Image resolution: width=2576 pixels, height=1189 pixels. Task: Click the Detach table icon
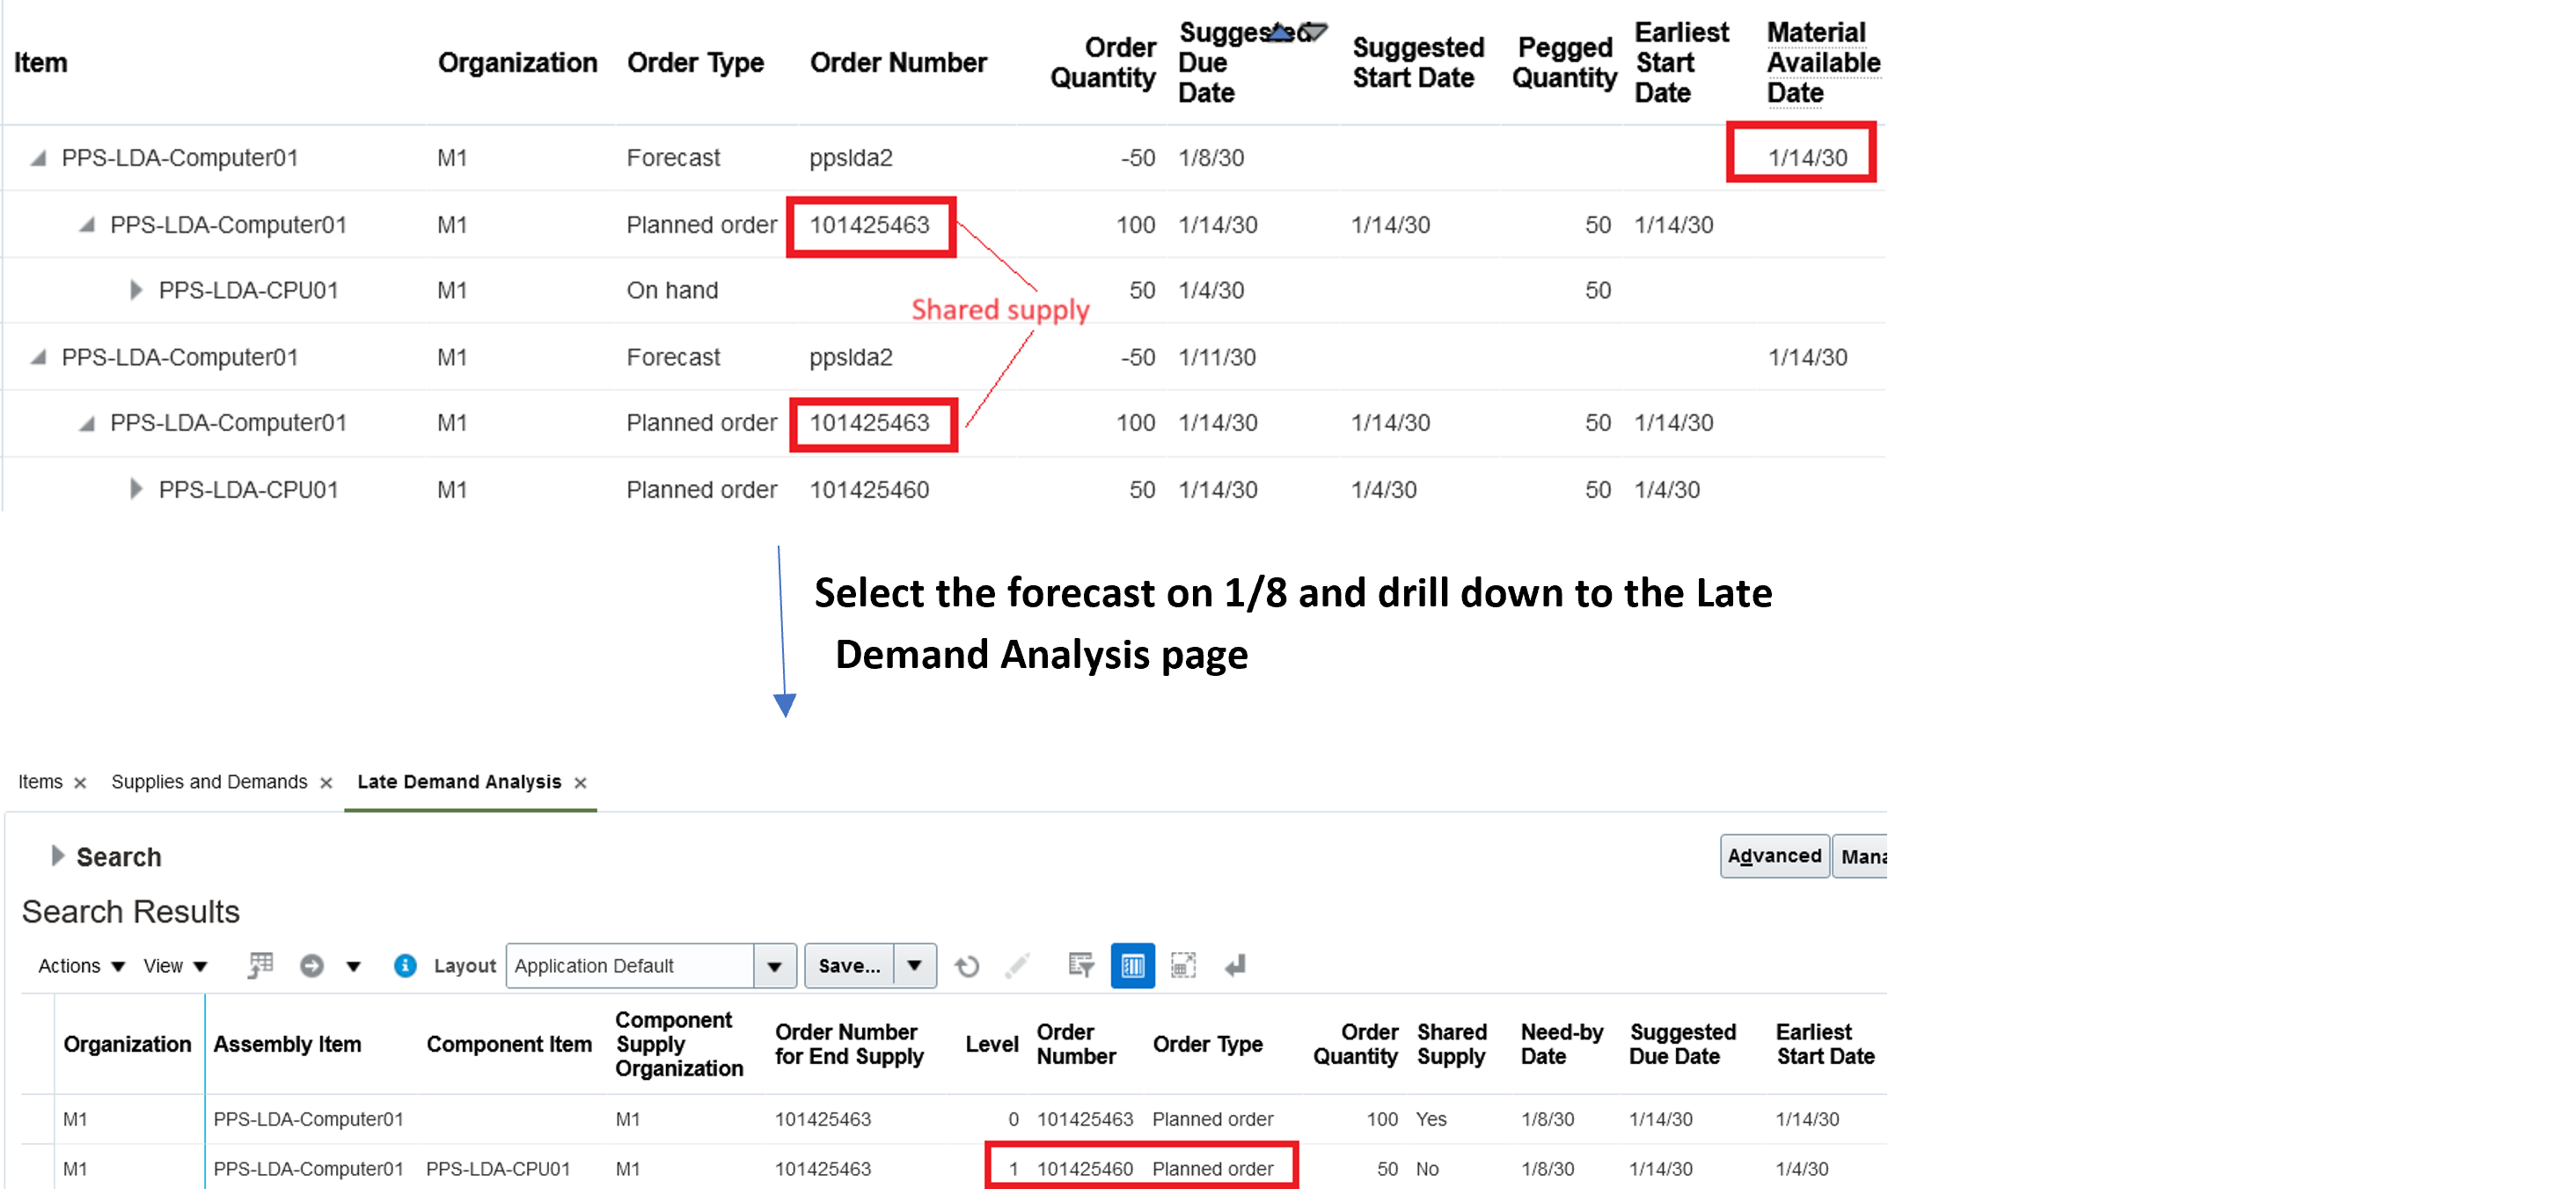click(1184, 965)
